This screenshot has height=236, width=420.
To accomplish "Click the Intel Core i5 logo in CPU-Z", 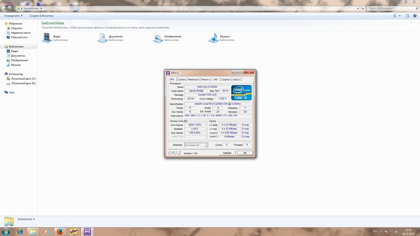I will click(241, 93).
